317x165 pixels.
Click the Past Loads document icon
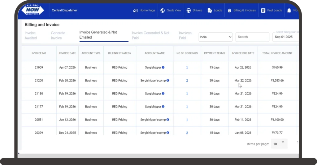click(263, 11)
